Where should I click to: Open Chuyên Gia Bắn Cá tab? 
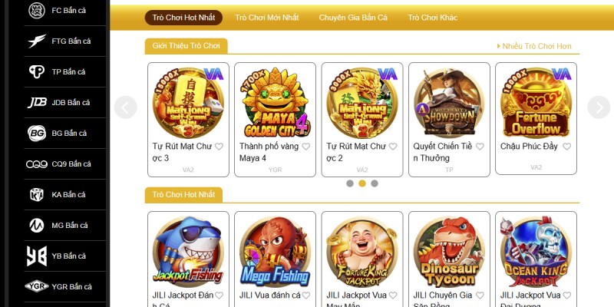pyautogui.click(x=353, y=18)
